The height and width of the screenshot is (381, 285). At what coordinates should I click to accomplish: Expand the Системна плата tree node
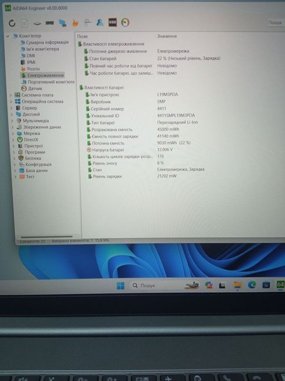[x=11, y=95]
